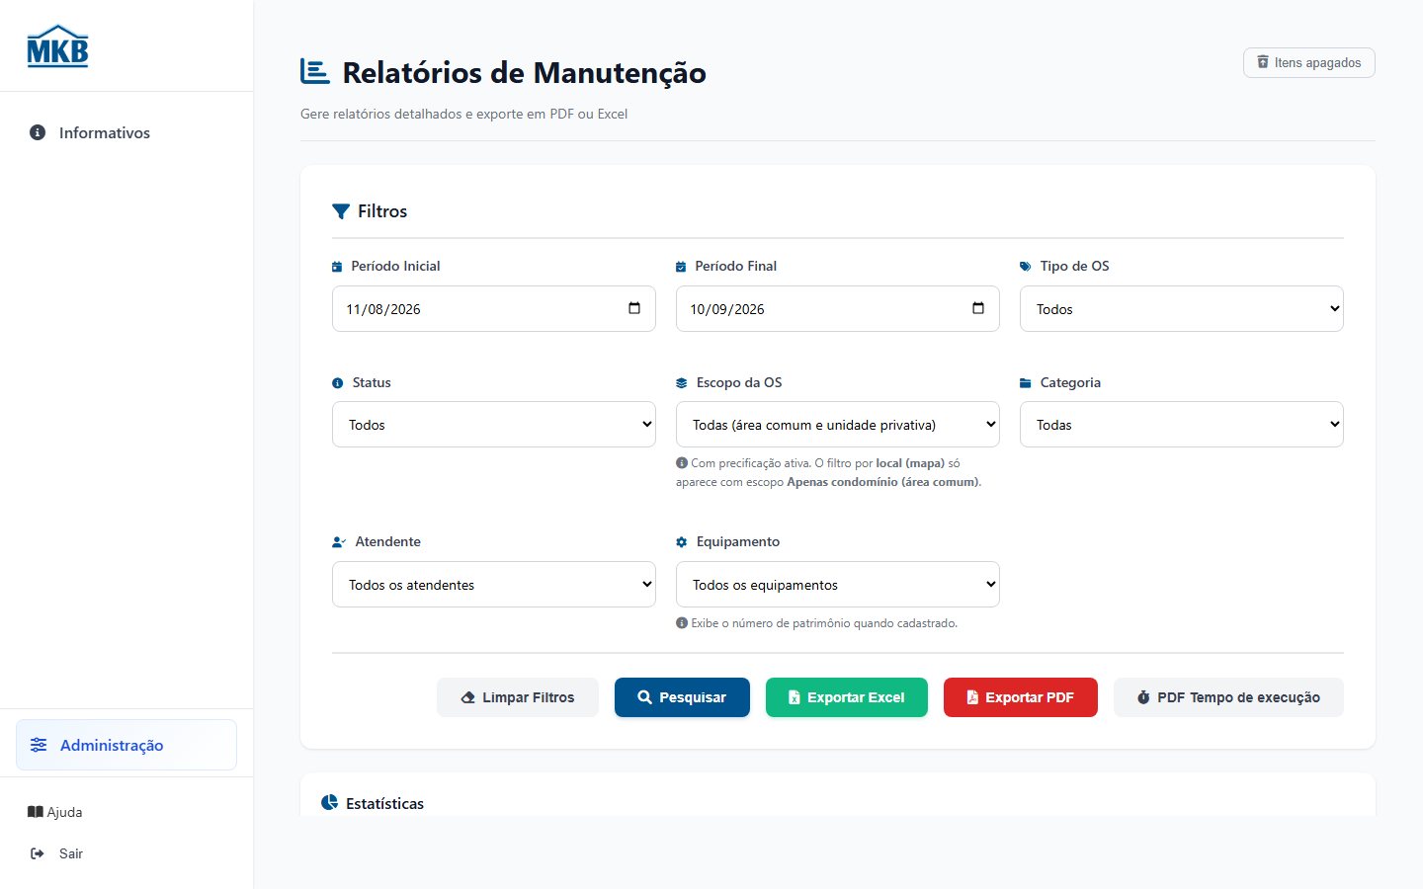The width and height of the screenshot is (1423, 889).
Task: Click the tag icon beside Tipo de OS
Action: (x=1026, y=267)
